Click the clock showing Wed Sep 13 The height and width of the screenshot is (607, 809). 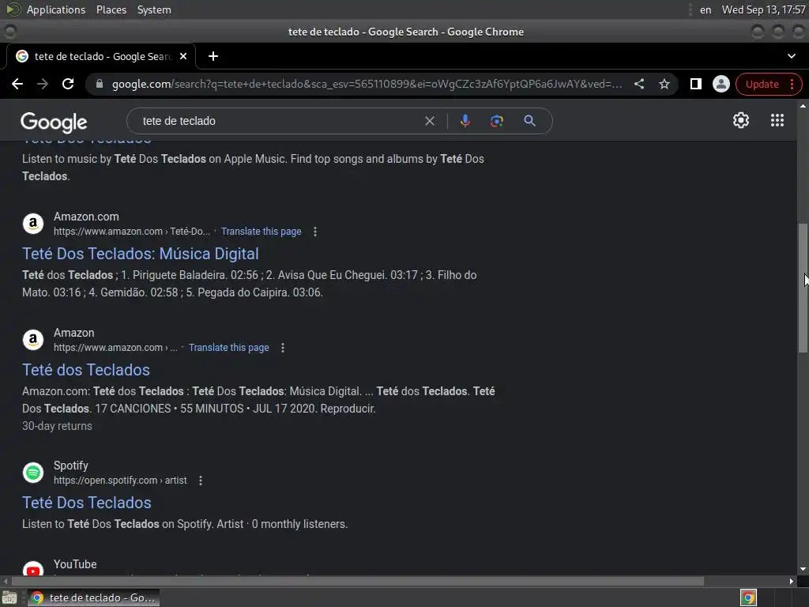click(x=763, y=9)
